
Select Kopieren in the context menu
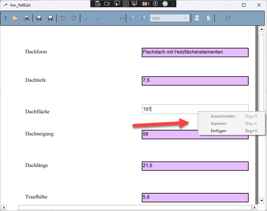(232, 124)
